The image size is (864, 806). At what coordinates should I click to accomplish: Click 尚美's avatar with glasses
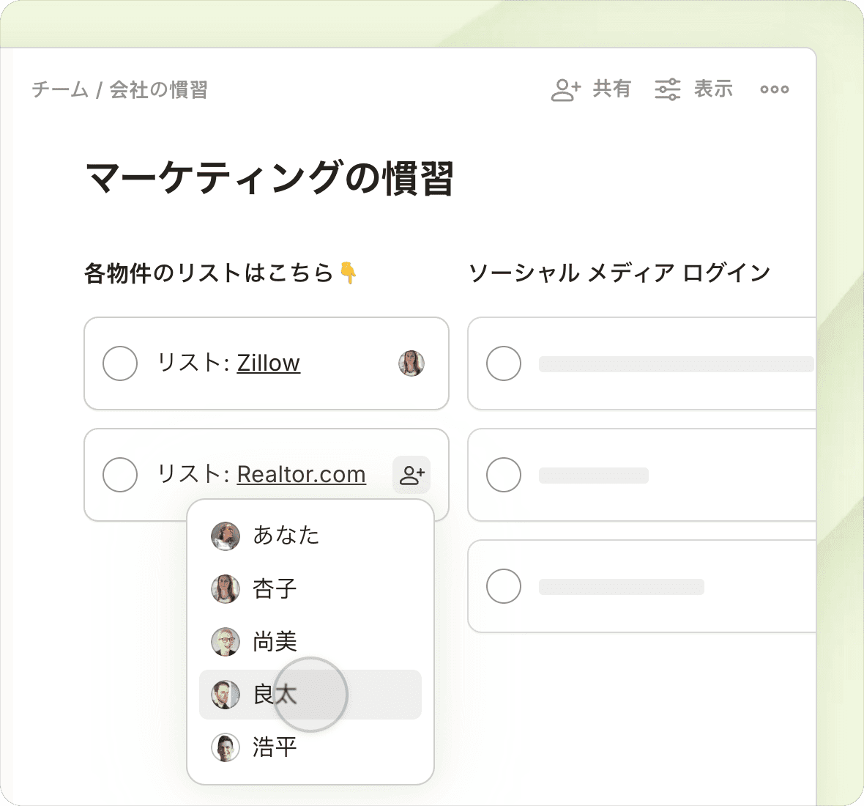click(226, 642)
